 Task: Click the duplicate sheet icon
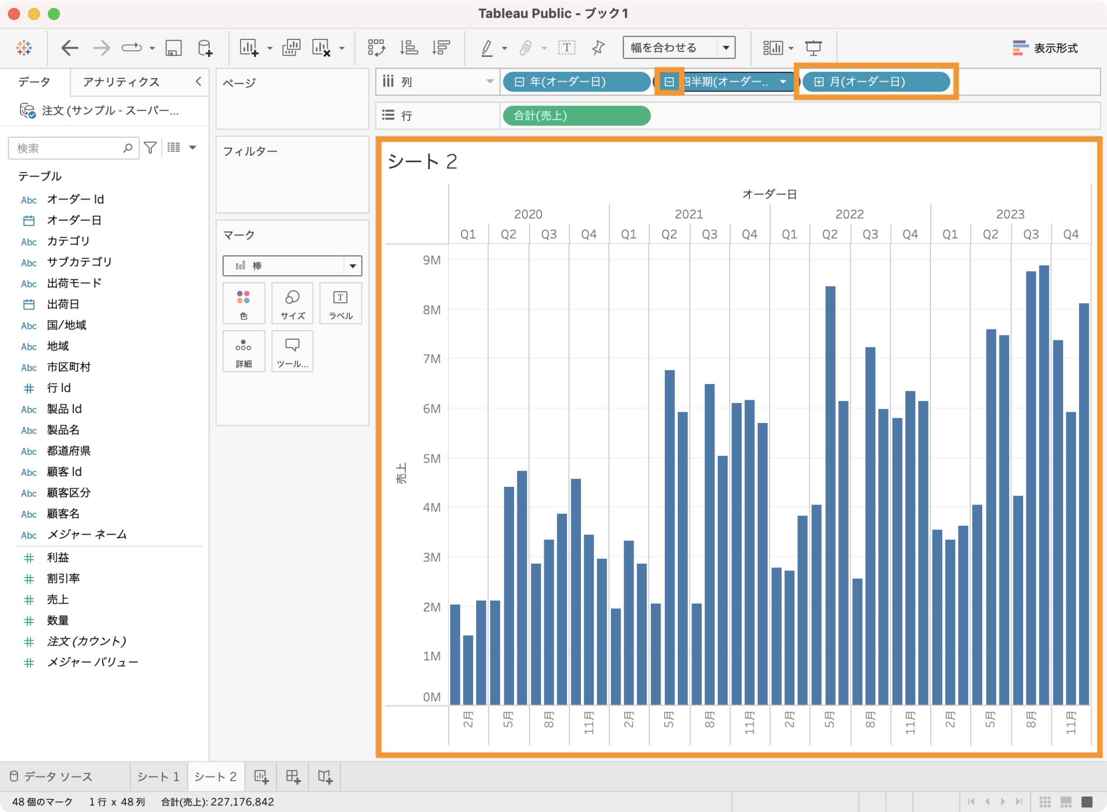291,48
